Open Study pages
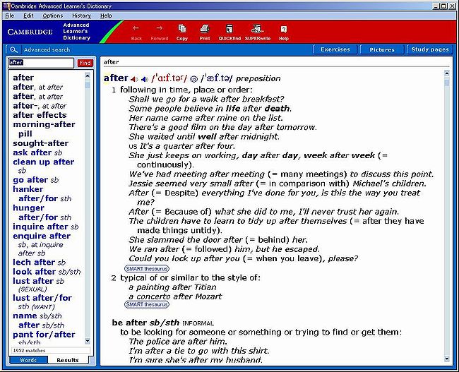This screenshot has height=372, width=459. click(430, 50)
